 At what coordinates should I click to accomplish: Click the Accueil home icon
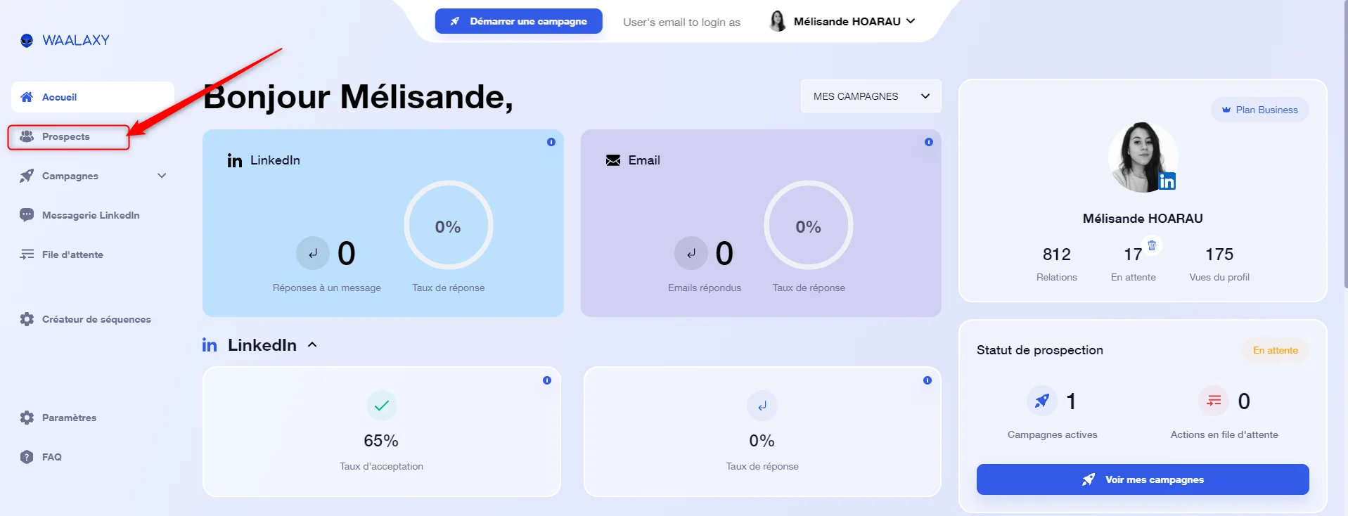point(27,97)
